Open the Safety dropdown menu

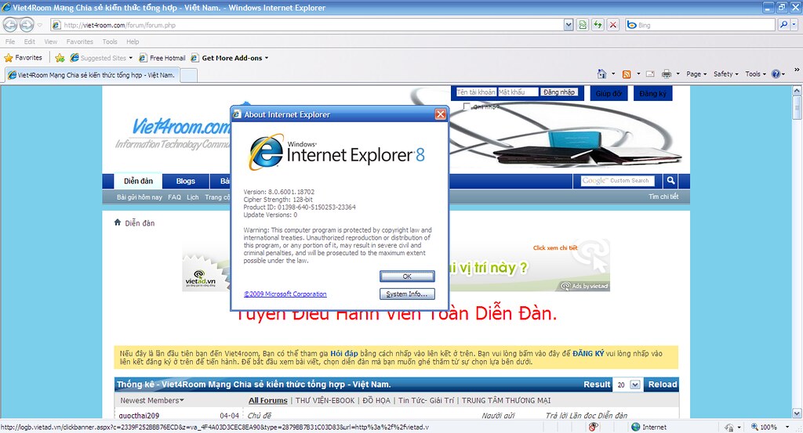[726, 74]
